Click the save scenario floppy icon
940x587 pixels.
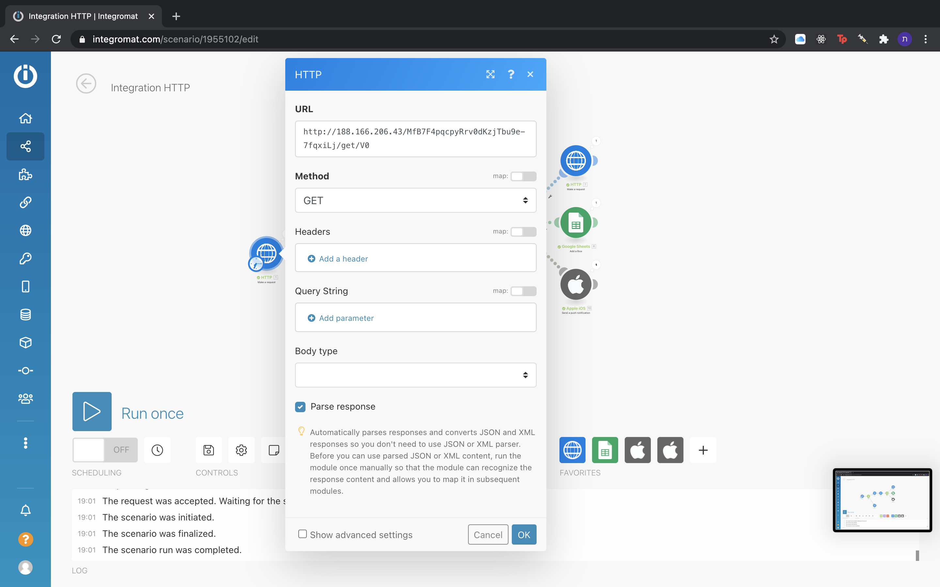click(209, 450)
